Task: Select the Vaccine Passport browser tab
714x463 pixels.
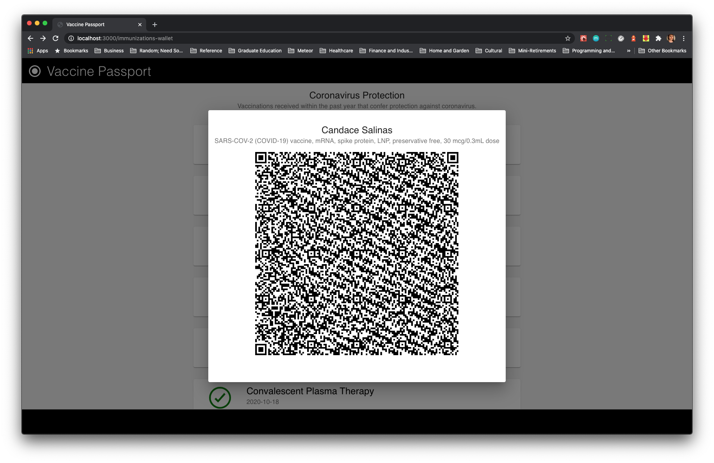Action: point(99,25)
